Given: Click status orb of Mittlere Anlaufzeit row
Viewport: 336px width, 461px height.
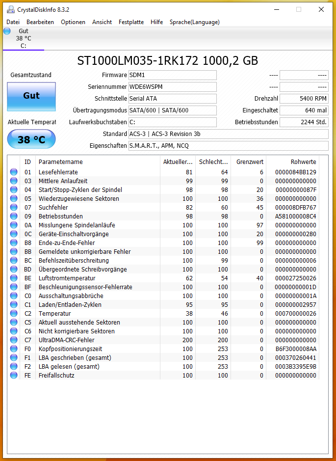Looking at the screenshot, I should coord(14,181).
